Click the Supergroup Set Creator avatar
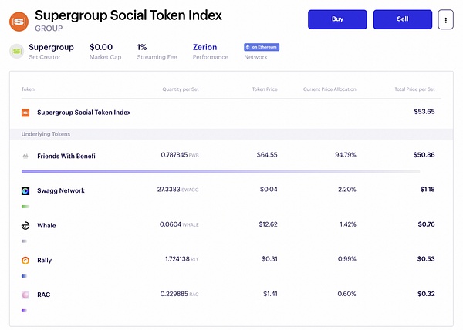The width and height of the screenshot is (463, 330). pos(17,51)
